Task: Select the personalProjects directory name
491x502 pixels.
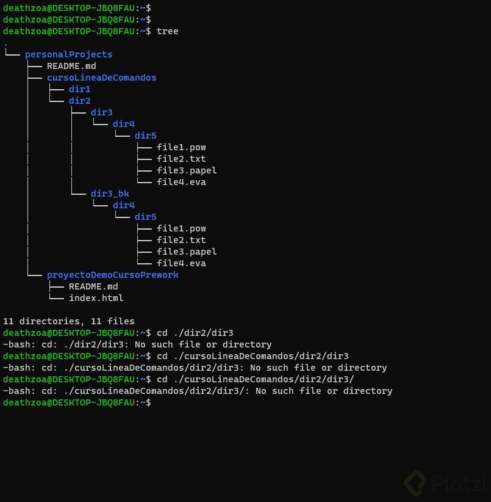Action: (69, 54)
